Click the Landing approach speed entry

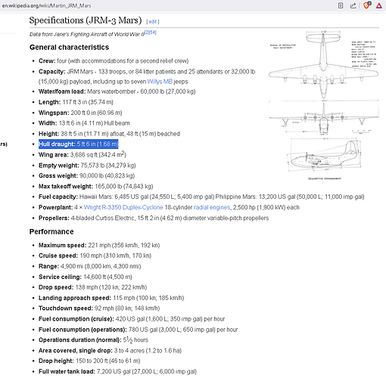tap(111, 298)
